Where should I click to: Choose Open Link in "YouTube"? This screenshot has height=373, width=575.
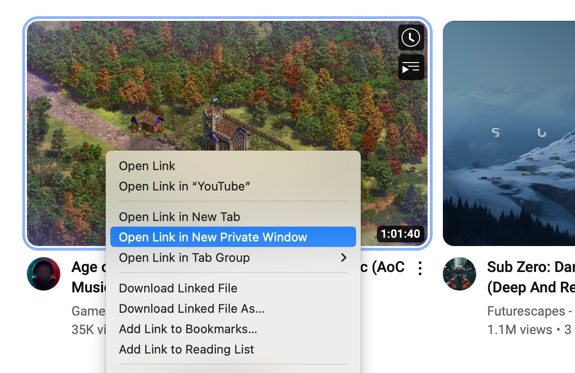[x=185, y=186]
